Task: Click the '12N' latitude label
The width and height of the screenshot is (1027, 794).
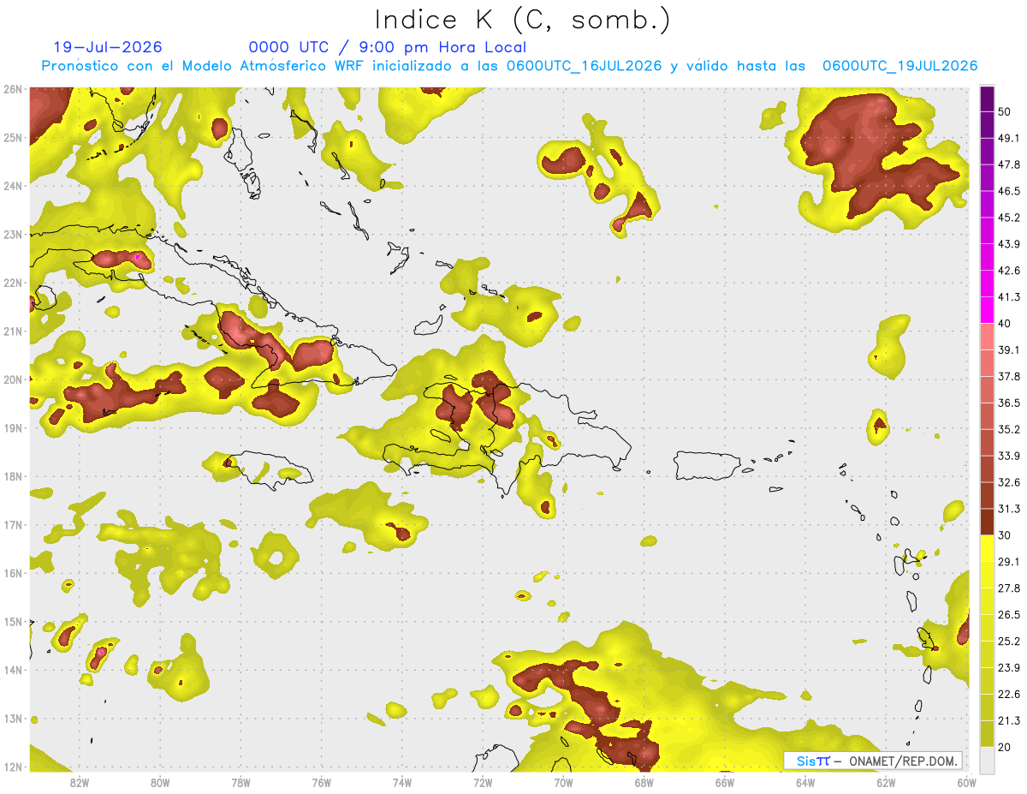Action: pos(12,767)
